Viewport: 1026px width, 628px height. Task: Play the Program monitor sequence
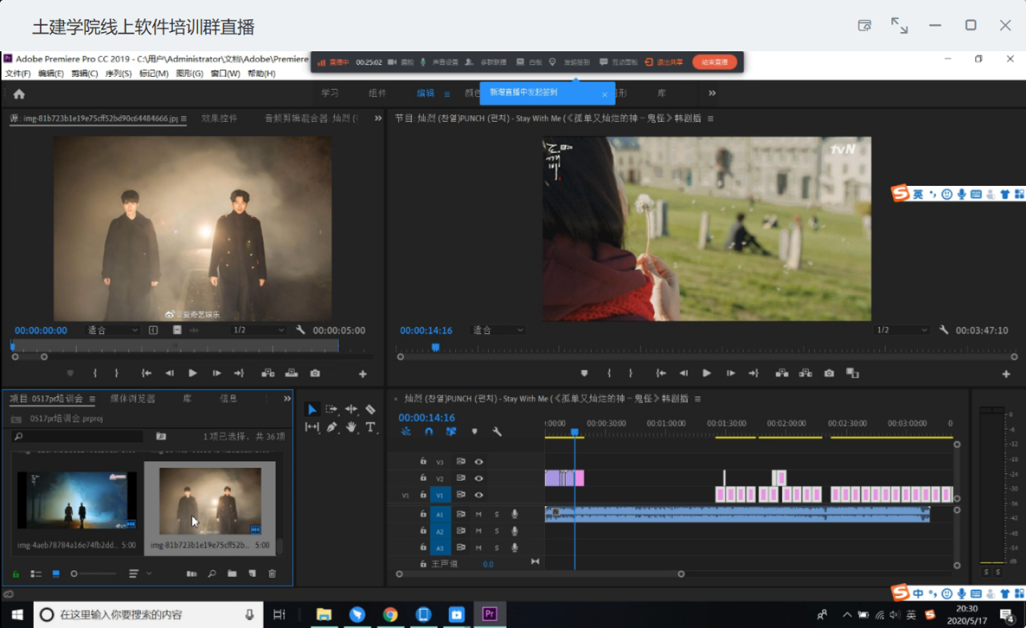[706, 373]
